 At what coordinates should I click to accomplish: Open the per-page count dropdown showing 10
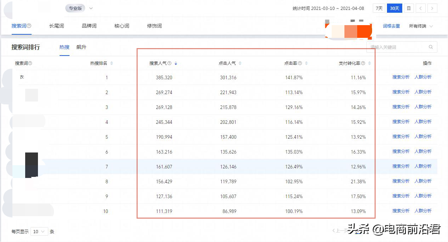click(x=39, y=231)
